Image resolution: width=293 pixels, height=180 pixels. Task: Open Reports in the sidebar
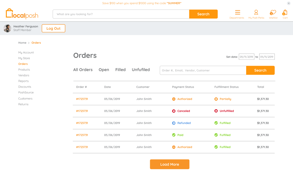(23, 81)
